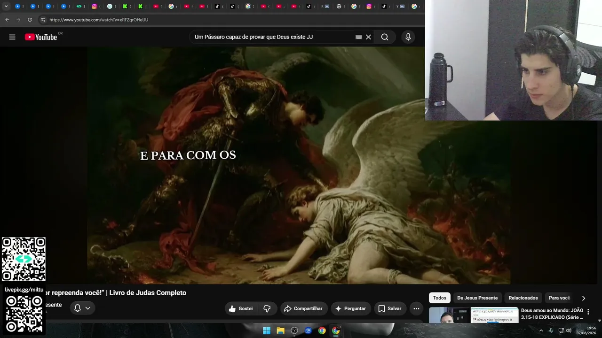Select the Todos filter chip
The image size is (602, 338).
pyautogui.click(x=440, y=298)
